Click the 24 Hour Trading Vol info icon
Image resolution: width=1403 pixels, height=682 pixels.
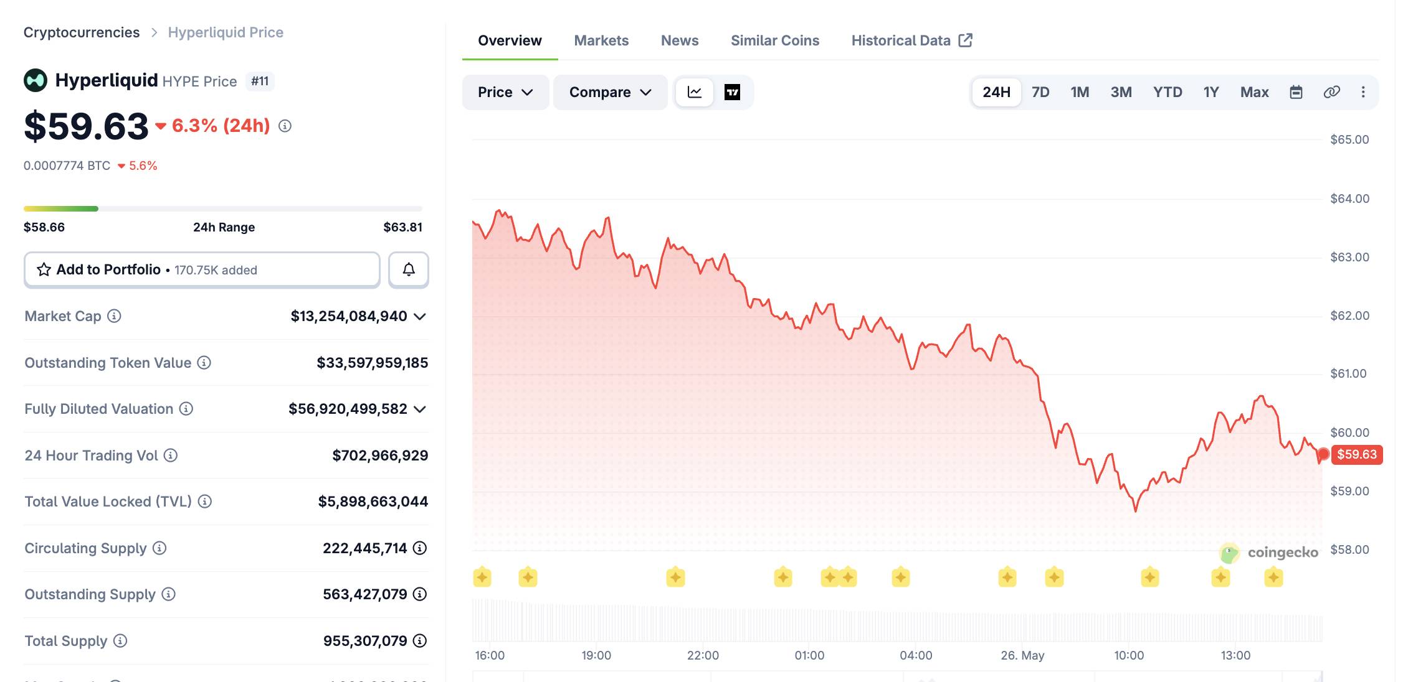tap(171, 455)
